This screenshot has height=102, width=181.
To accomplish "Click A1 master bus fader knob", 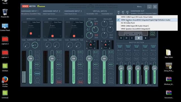I will tap(121, 68).
